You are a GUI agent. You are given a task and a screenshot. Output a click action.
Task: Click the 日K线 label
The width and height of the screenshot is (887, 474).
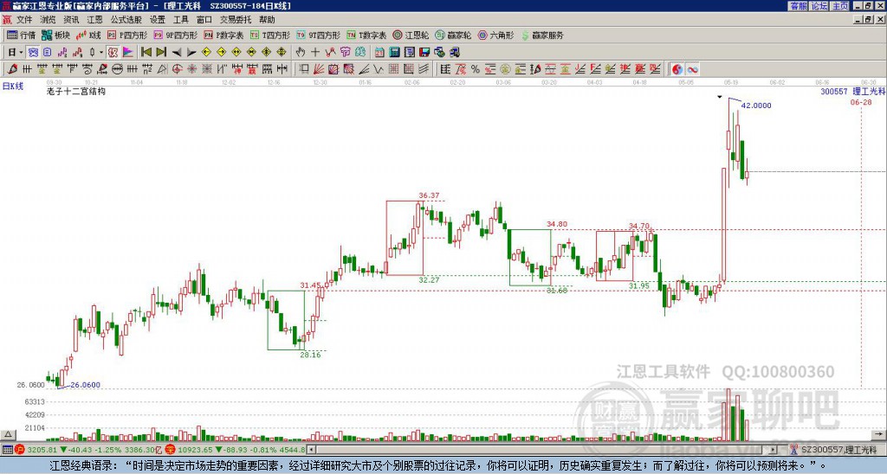pyautogui.click(x=13, y=86)
